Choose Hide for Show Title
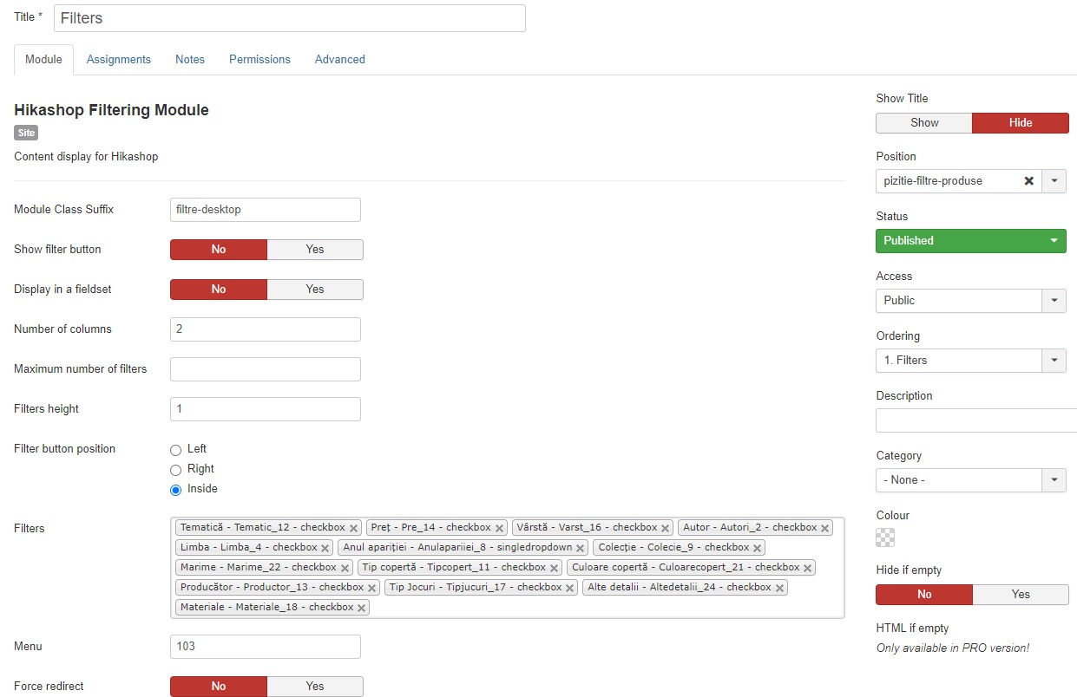Image resolution: width=1077 pixels, height=697 pixels. 1021,122
